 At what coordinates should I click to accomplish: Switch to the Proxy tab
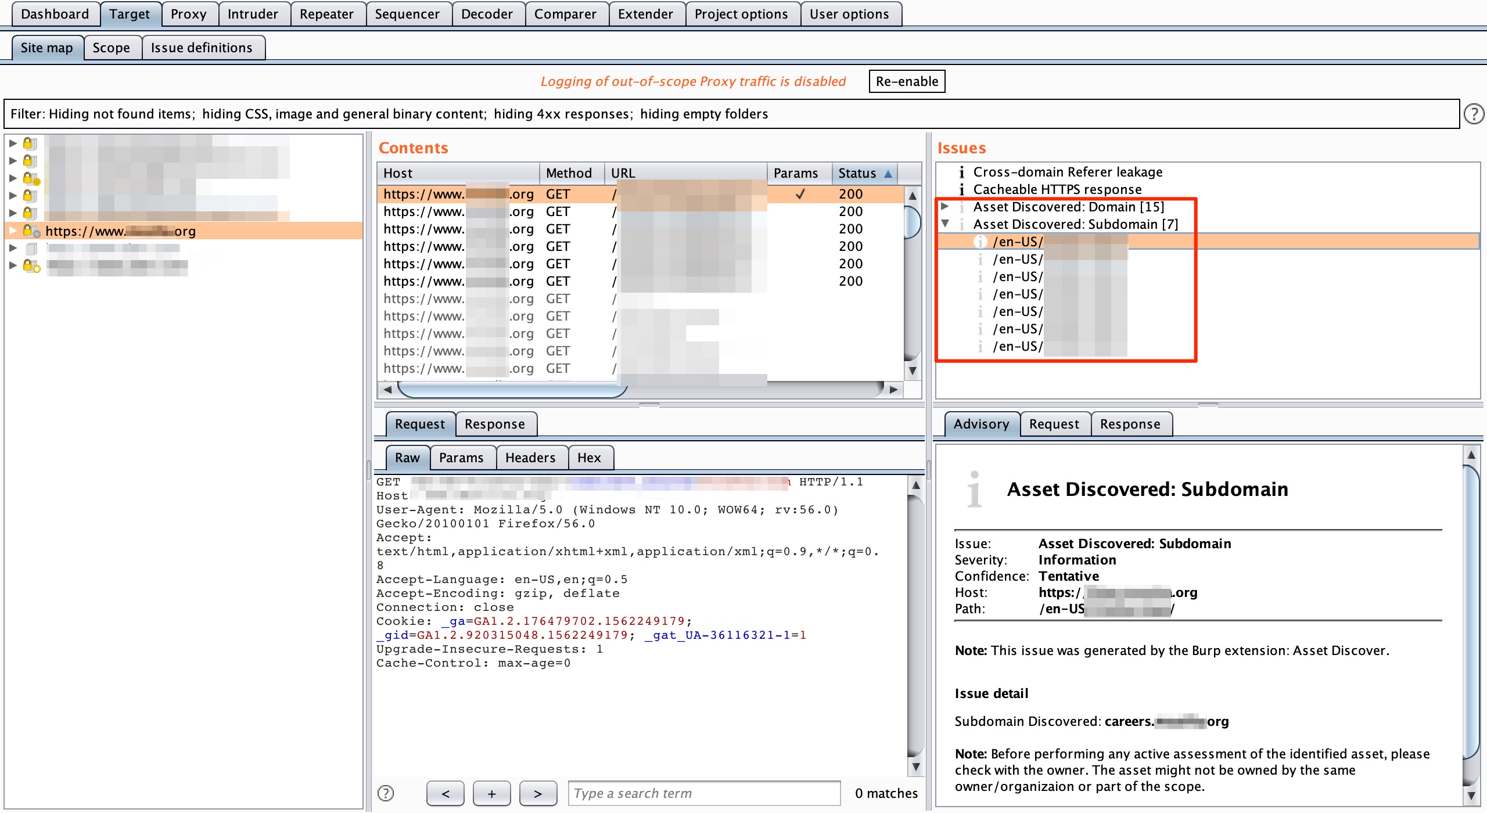(189, 14)
